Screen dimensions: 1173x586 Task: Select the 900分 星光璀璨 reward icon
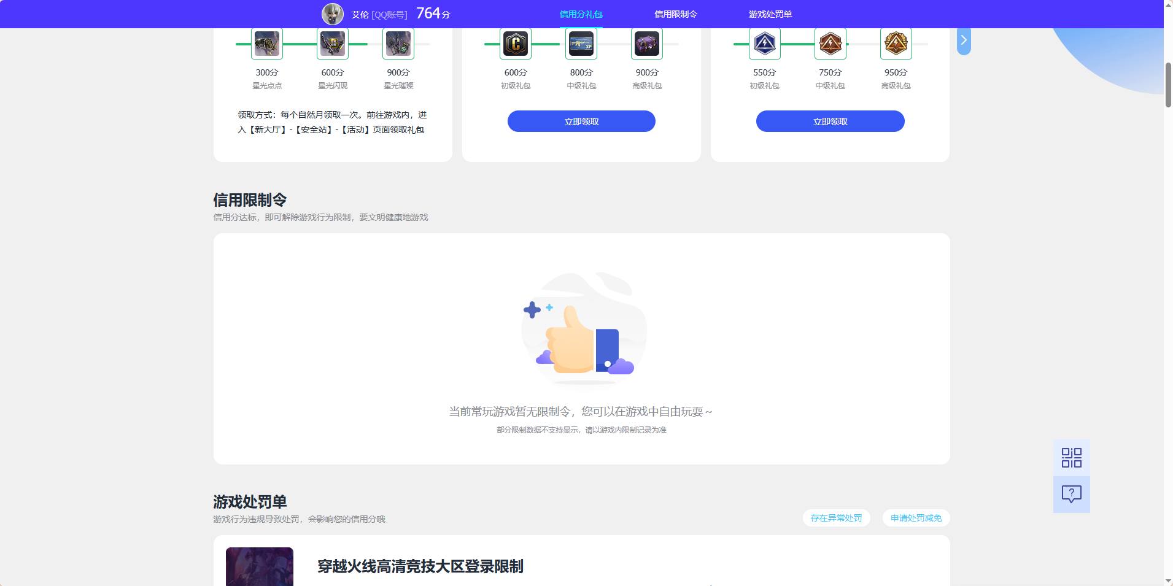click(398, 44)
